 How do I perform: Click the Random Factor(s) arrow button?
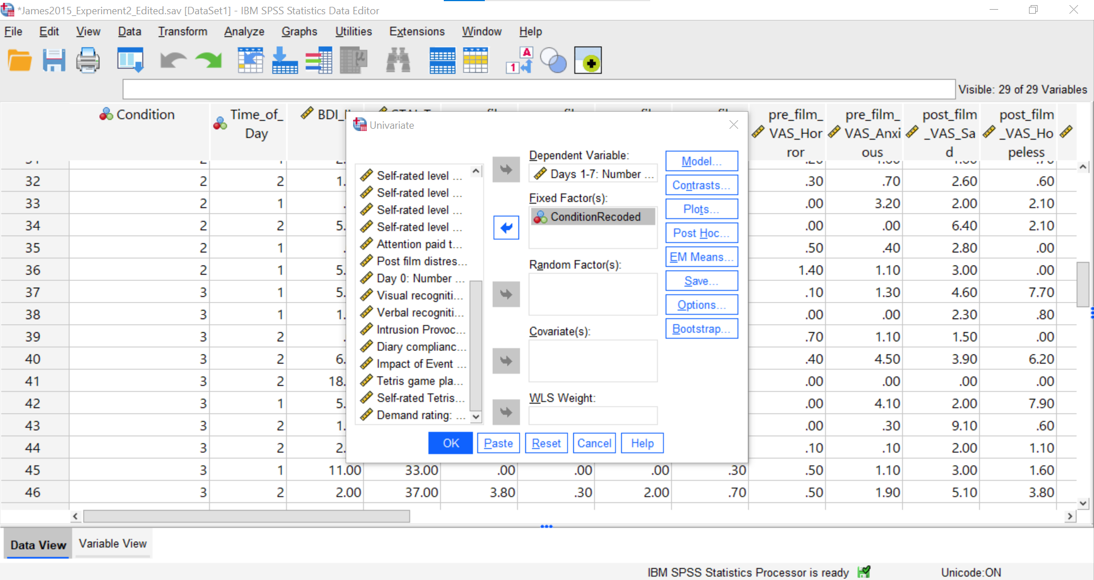tap(506, 294)
